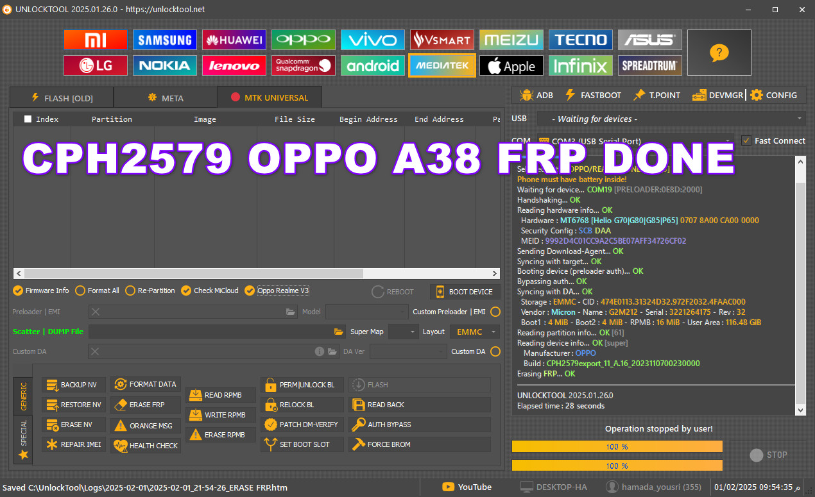Click the ERASE FRP button
815x497 pixels.
[146, 405]
